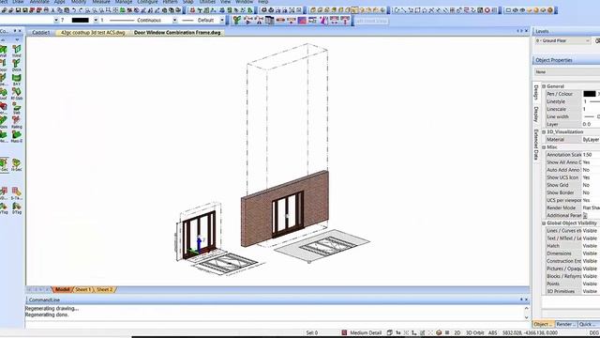
Task: Open the 0 - Ground Floor levels dropdown
Action: click(562, 40)
